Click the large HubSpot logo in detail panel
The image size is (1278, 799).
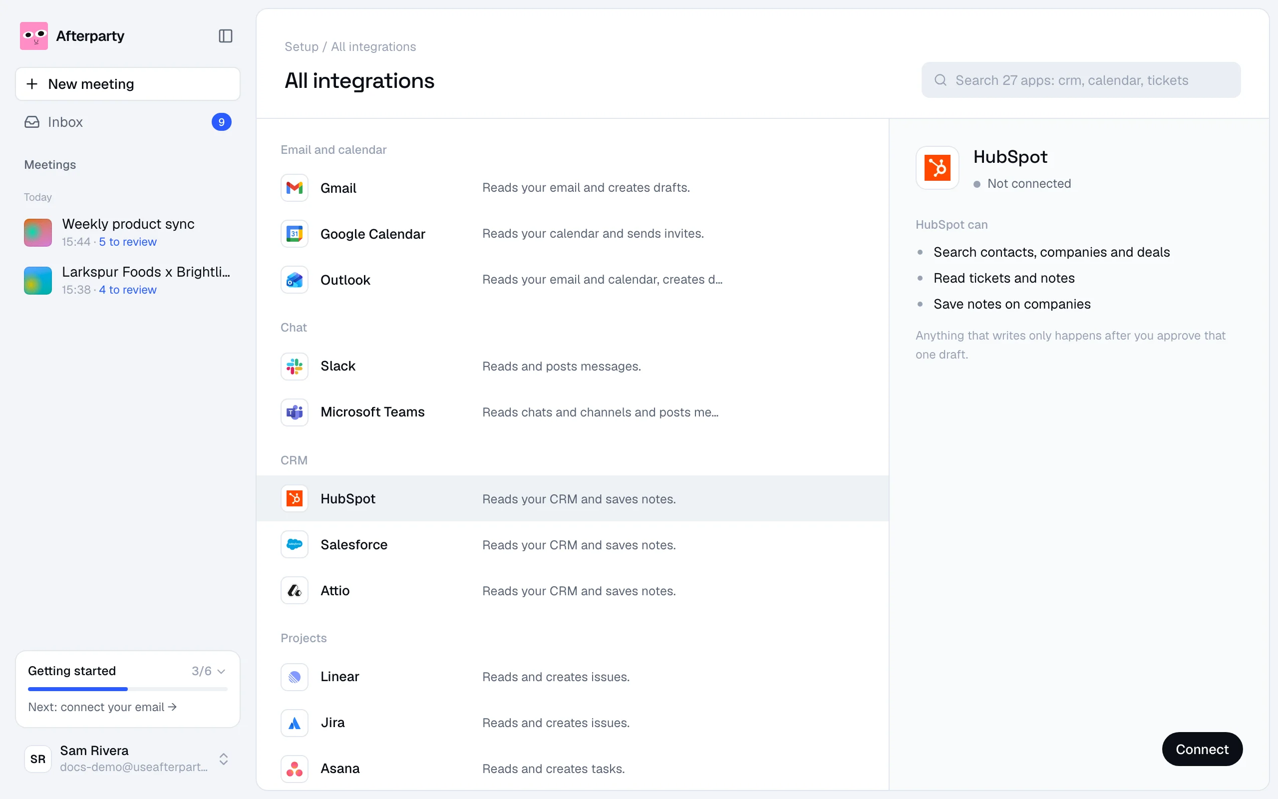click(938, 168)
